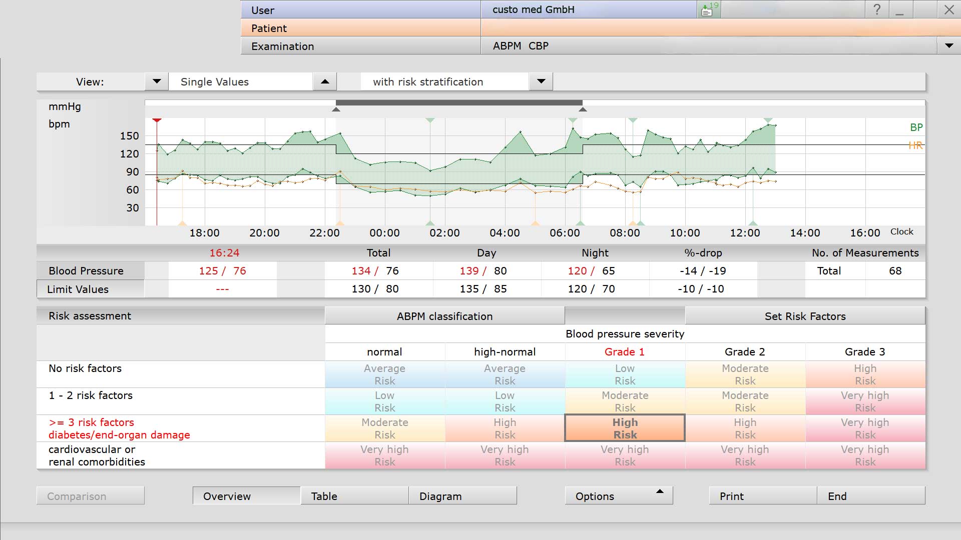This screenshot has width=961, height=540.
Task: Open ABPM classification tab
Action: tap(444, 316)
